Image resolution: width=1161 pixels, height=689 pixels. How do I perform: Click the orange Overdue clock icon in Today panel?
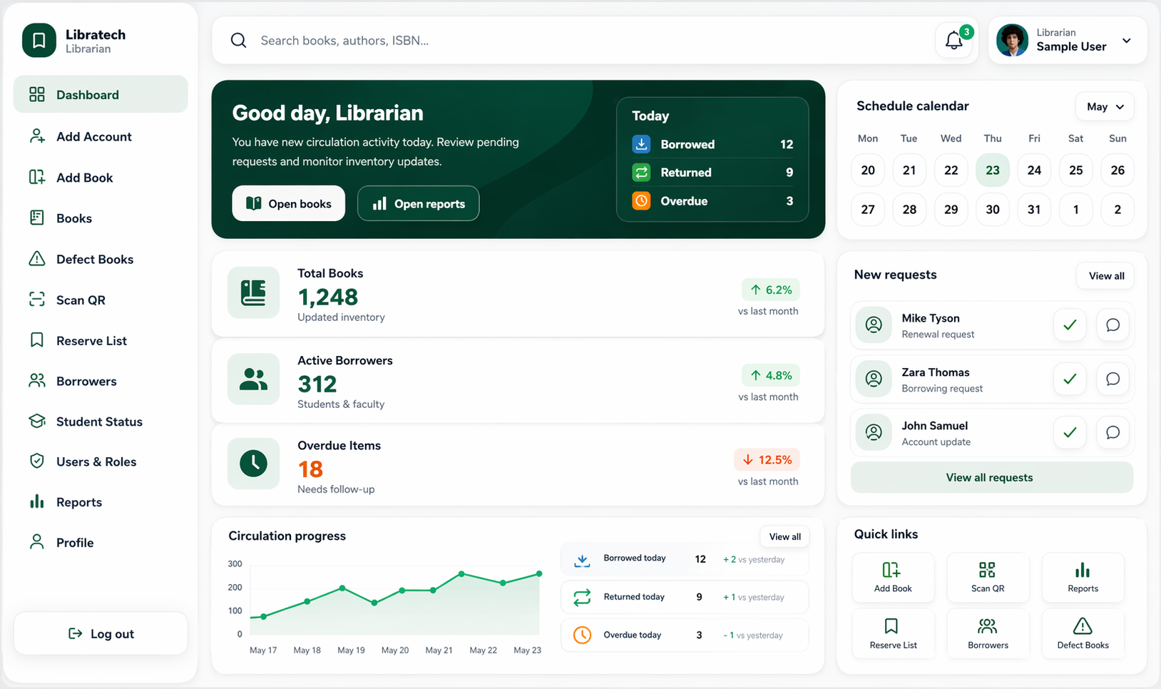pyautogui.click(x=641, y=200)
